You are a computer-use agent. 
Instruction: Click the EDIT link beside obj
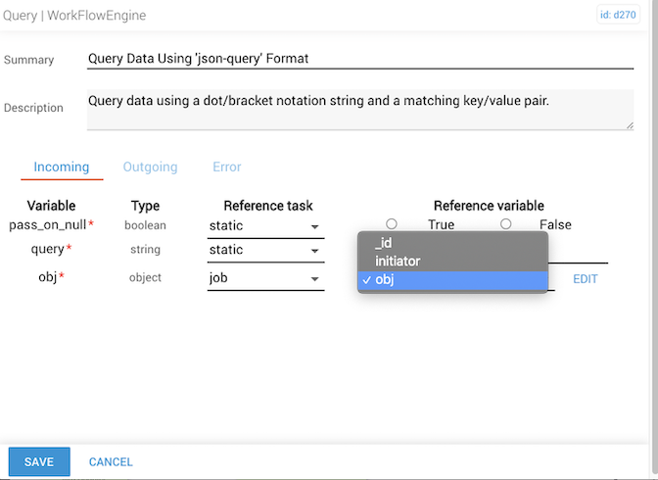[x=585, y=279]
